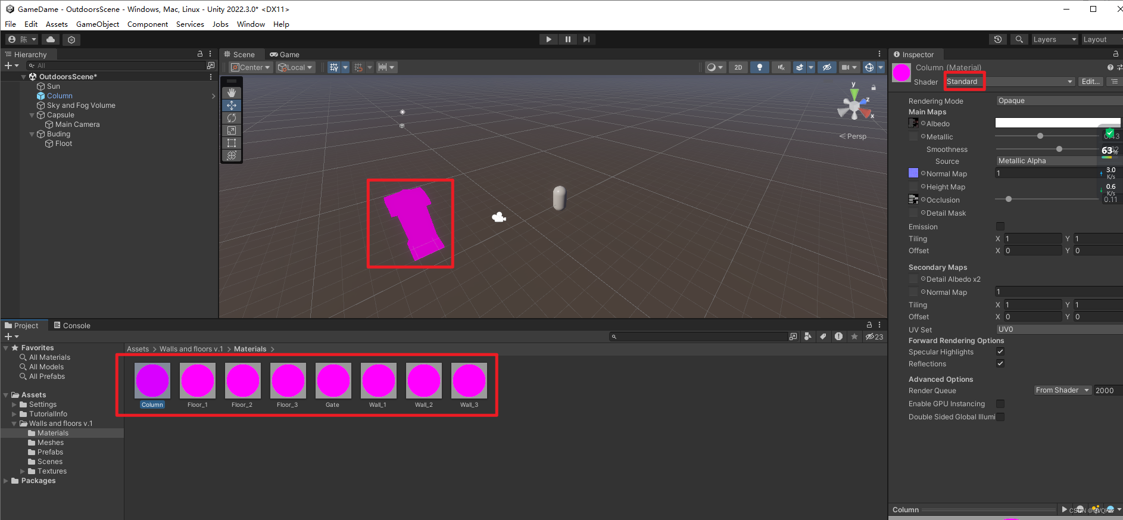This screenshot has width=1123, height=520.
Task: Click the Pause button
Action: pos(567,39)
